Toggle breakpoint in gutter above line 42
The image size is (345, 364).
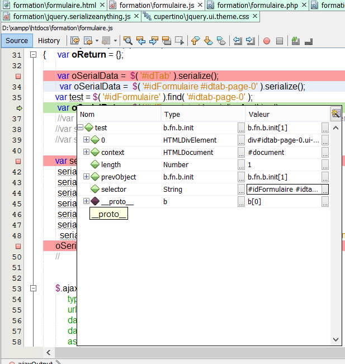18,162
